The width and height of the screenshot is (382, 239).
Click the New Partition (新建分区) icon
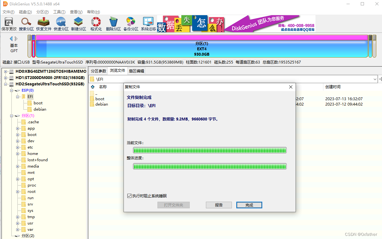pyautogui.click(x=79, y=24)
